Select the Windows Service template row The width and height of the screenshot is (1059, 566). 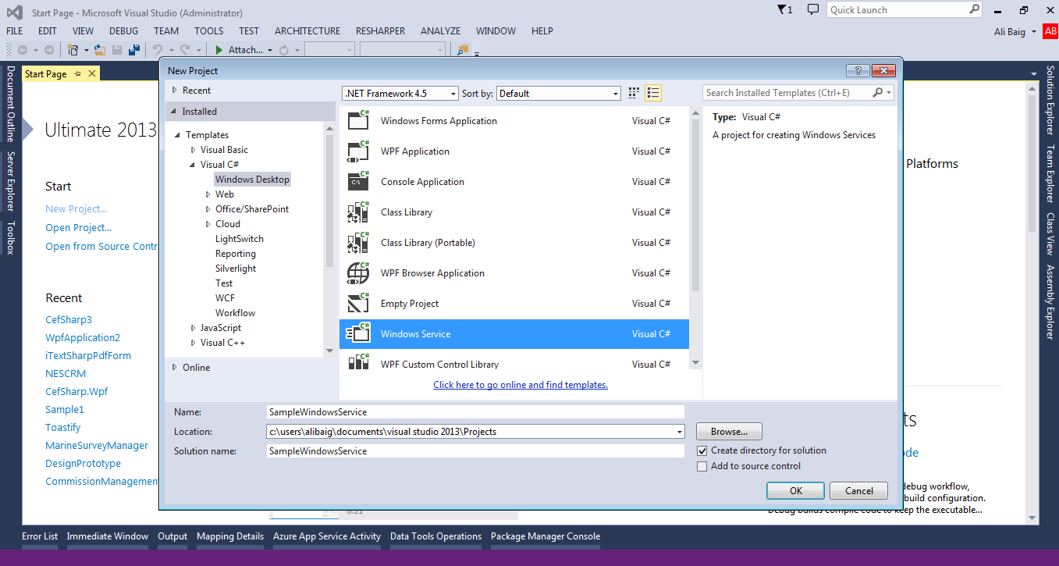[514, 334]
